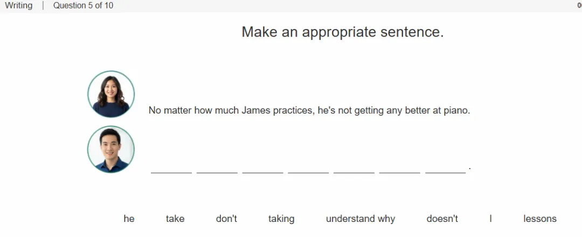Viewport: 582px width, 237px height.
Task: Choose the word tile "take"
Action: pos(175,219)
